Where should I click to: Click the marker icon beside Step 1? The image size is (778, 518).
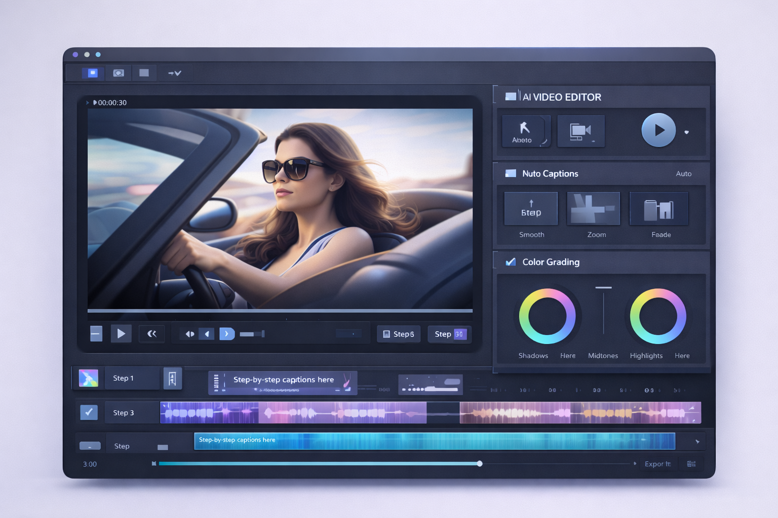(172, 378)
